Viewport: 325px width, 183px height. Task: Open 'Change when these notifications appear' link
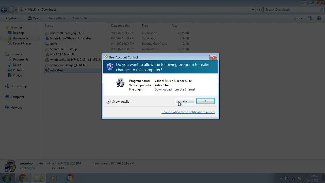click(x=188, y=112)
